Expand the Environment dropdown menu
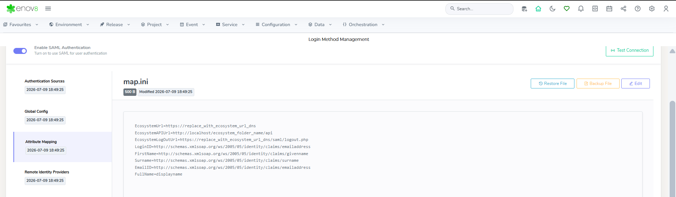The image size is (676, 197). pyautogui.click(x=69, y=25)
